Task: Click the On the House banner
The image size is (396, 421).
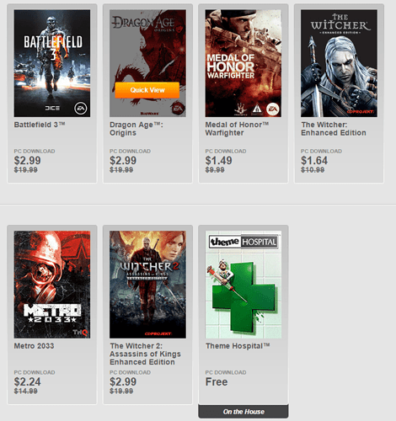Action: [243, 412]
